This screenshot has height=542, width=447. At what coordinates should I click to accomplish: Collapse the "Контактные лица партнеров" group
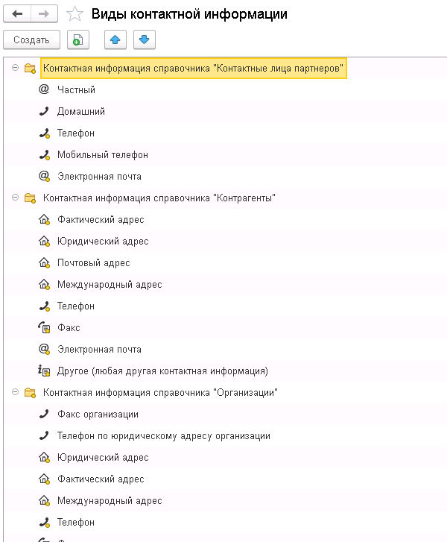pyautogui.click(x=15, y=68)
